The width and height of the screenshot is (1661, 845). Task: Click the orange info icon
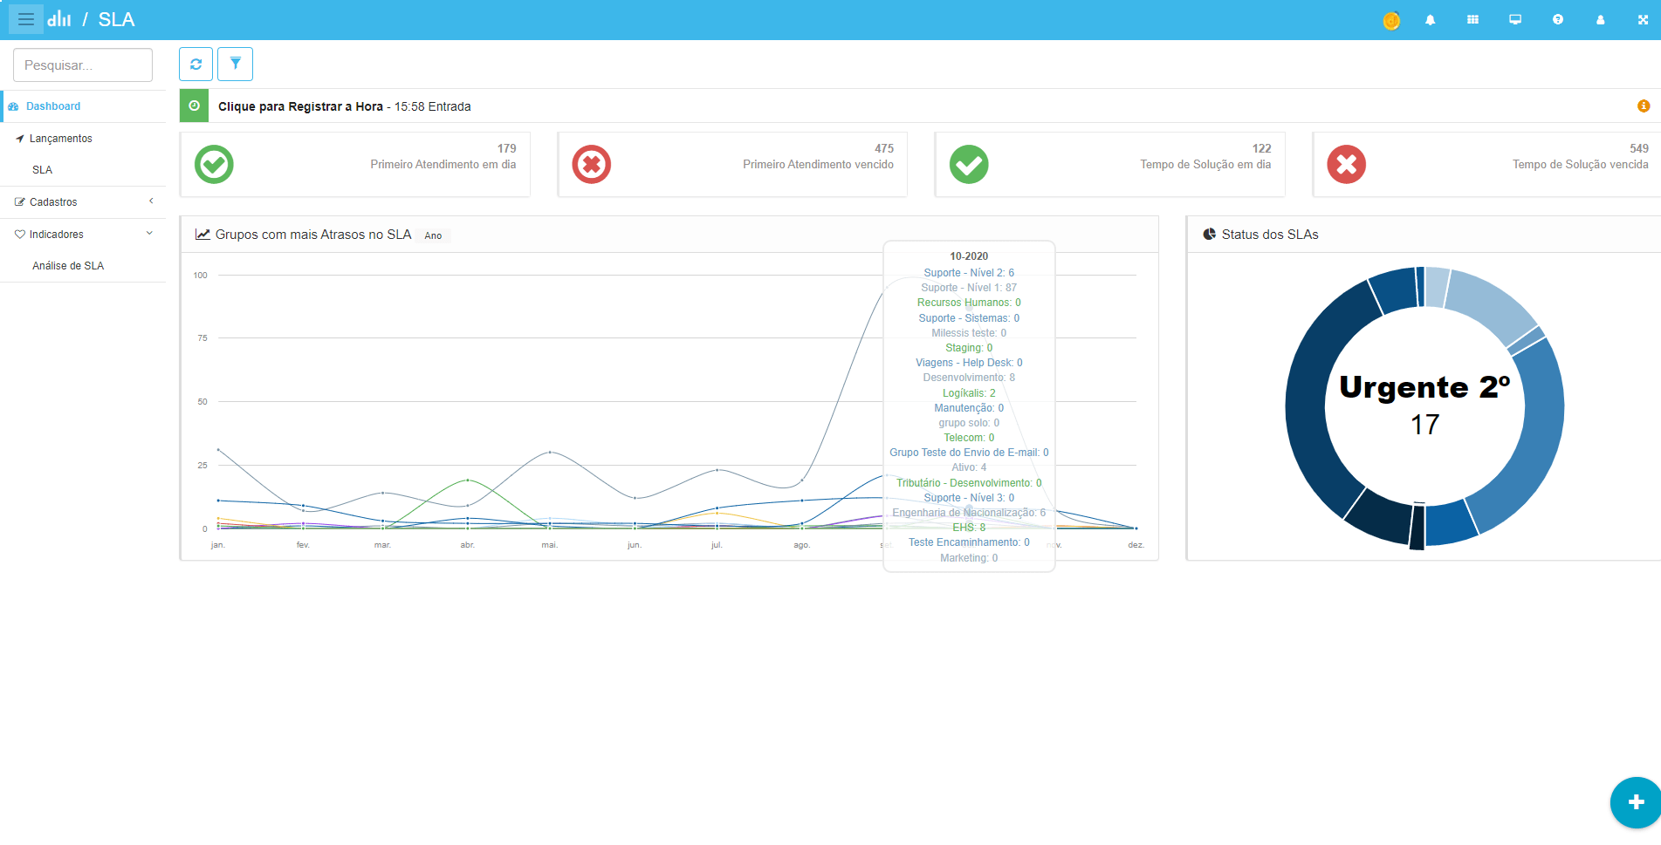click(1643, 106)
